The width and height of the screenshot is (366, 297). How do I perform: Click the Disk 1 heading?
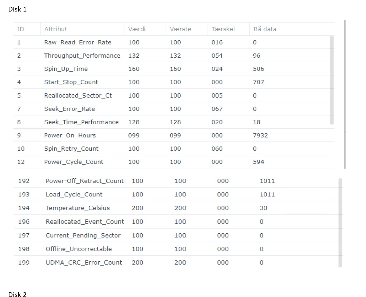coord(17,9)
